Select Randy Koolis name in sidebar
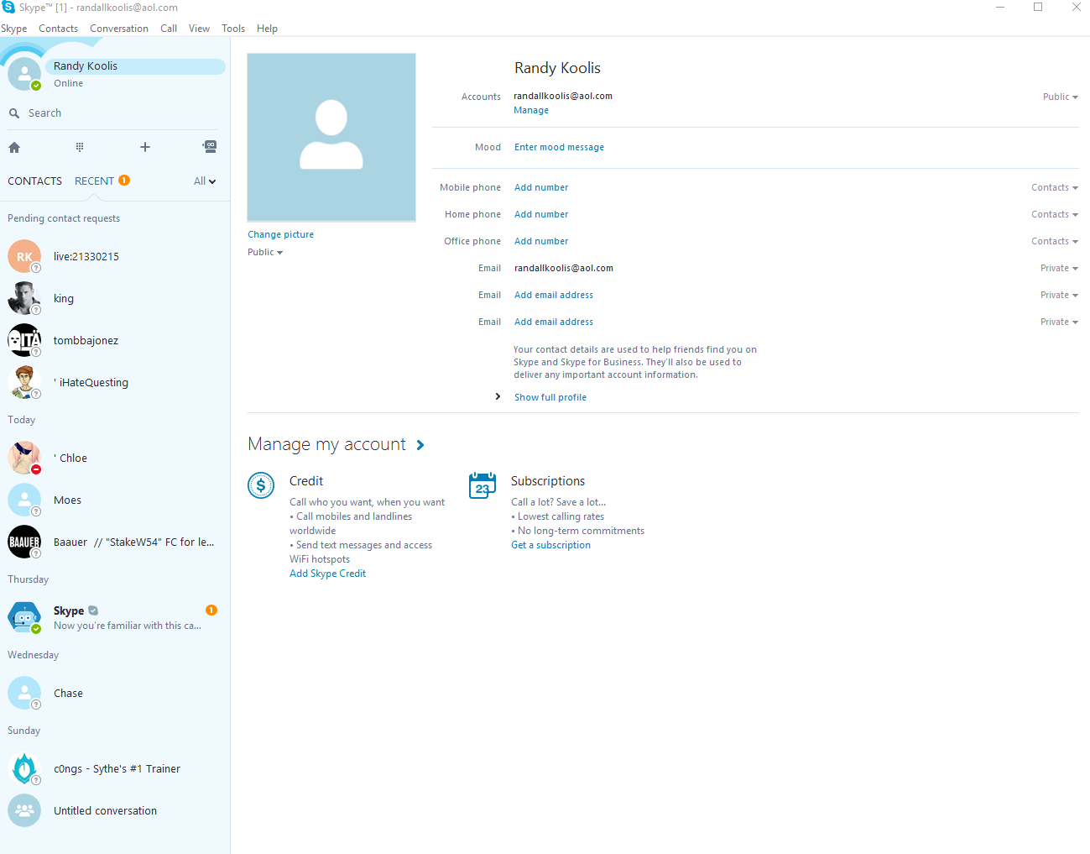 [86, 66]
